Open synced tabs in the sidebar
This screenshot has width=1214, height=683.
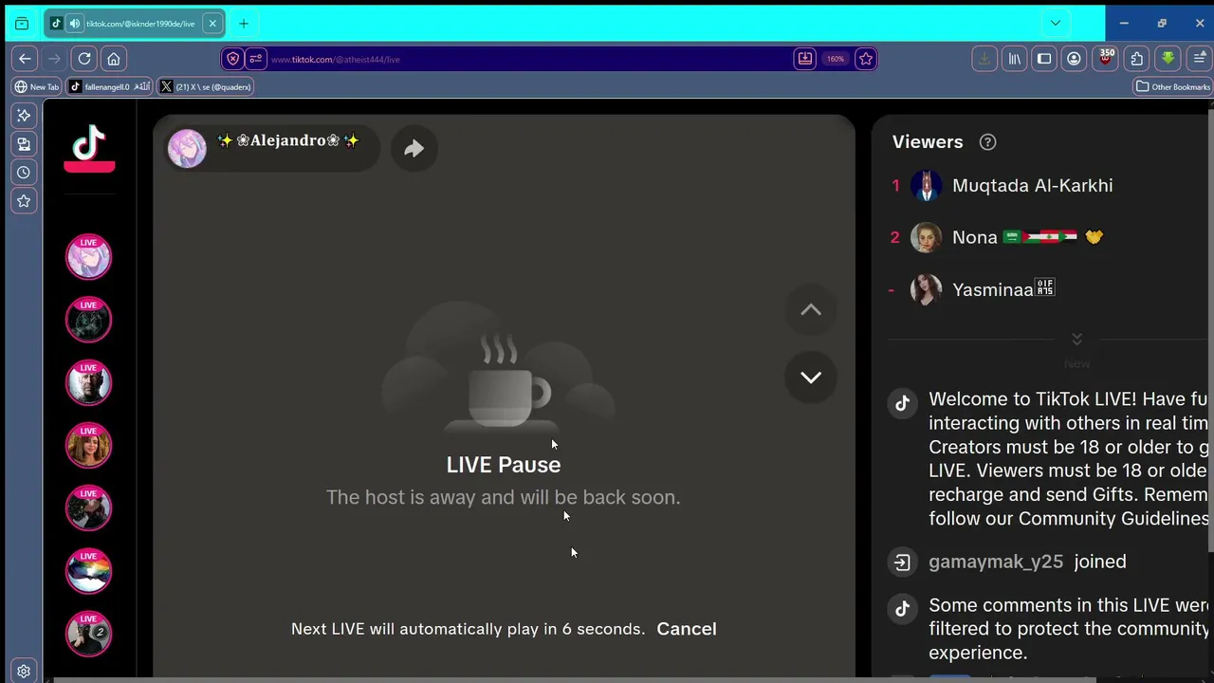(x=24, y=144)
